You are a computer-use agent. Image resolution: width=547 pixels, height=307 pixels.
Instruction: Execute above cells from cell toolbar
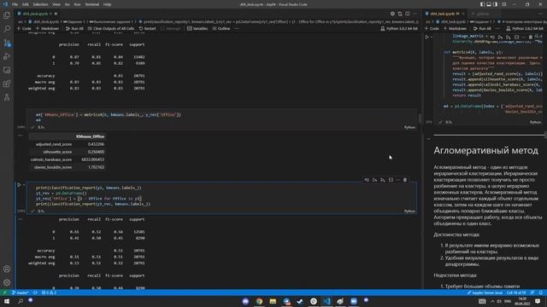[374, 180]
